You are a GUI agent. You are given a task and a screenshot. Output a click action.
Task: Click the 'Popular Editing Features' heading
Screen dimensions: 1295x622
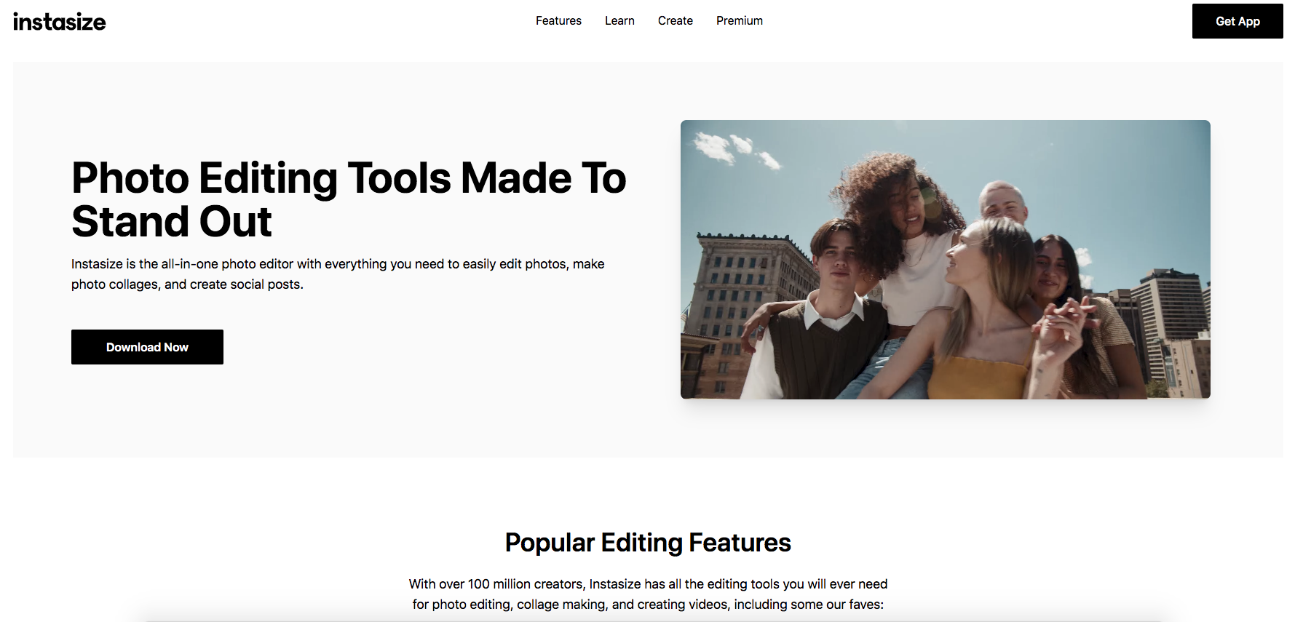647,543
